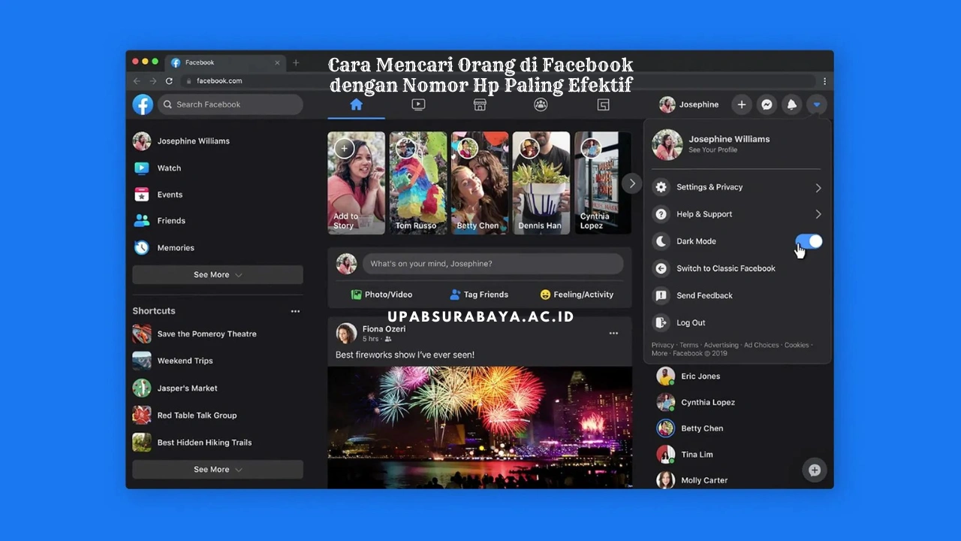
Task: Open Josephine Williams See Your Profile
Action: click(x=737, y=144)
